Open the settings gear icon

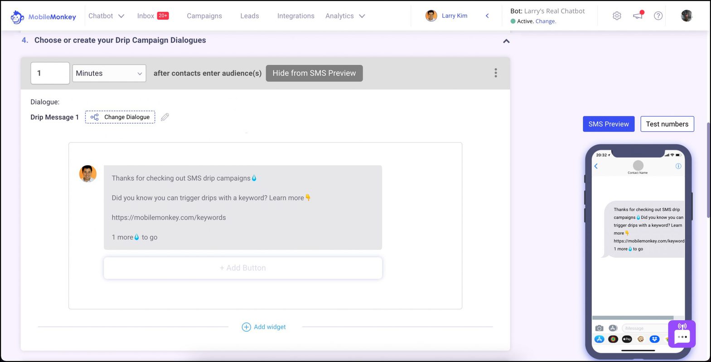pyautogui.click(x=616, y=16)
